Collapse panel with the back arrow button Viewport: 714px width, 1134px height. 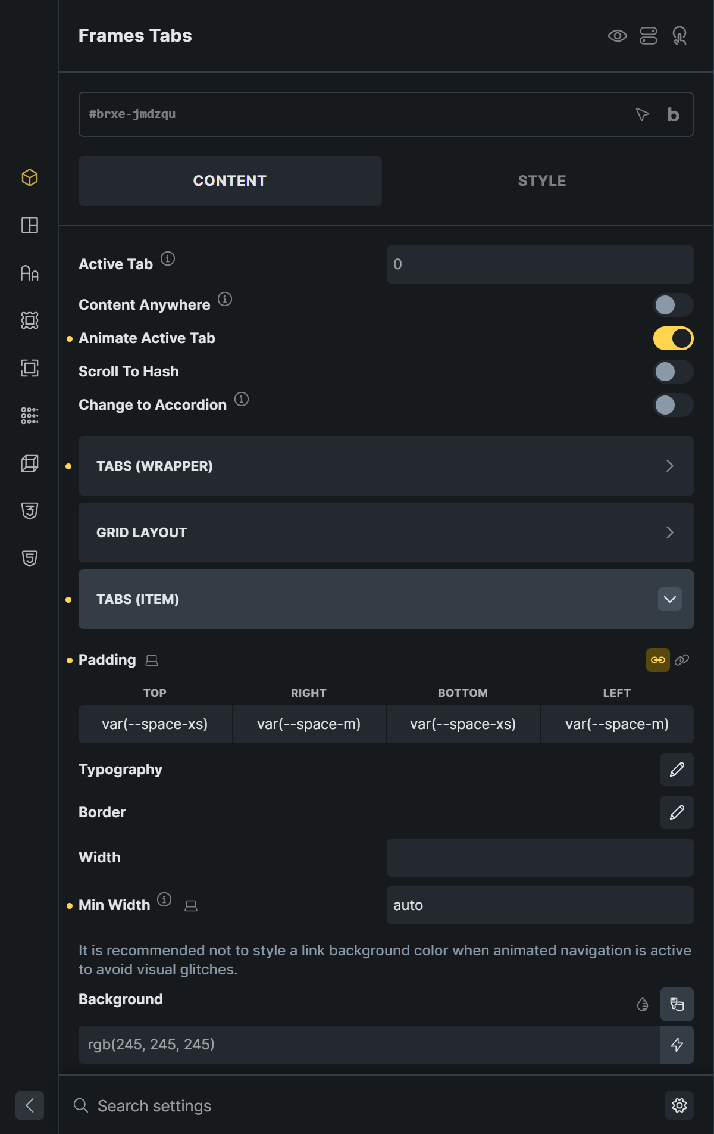(30, 1105)
